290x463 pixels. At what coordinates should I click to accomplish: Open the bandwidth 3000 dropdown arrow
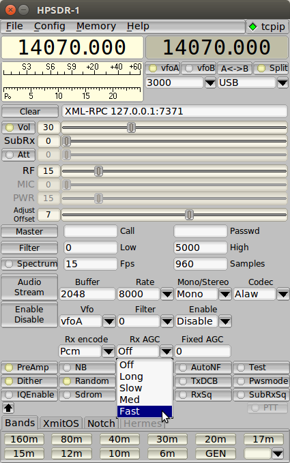pos(210,83)
